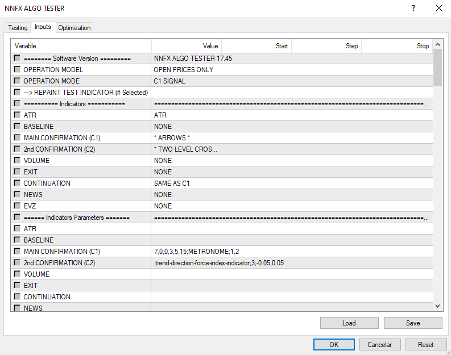Confirm with the OK button
This screenshot has width=451, height=355.
click(x=334, y=344)
